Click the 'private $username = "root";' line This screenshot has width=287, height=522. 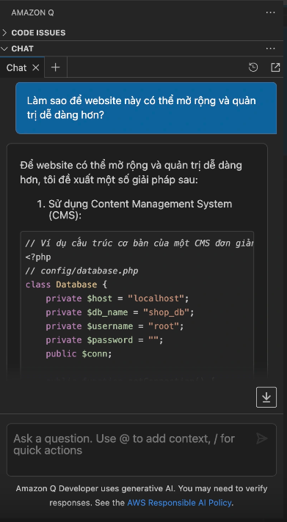(x=115, y=326)
